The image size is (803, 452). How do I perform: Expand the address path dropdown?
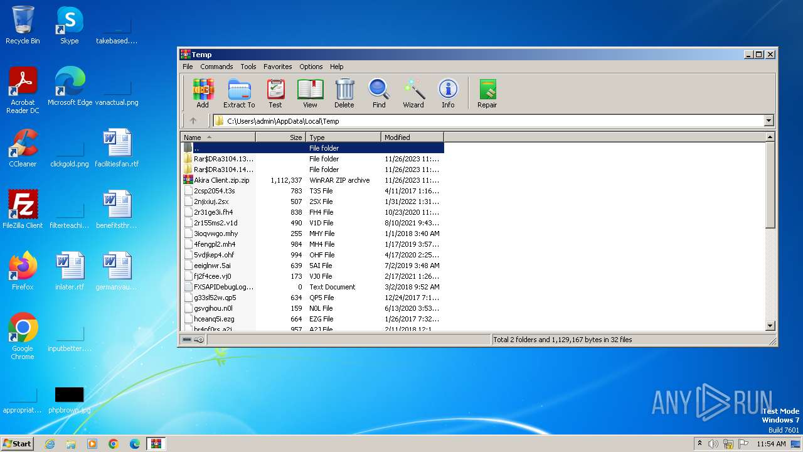click(769, 121)
